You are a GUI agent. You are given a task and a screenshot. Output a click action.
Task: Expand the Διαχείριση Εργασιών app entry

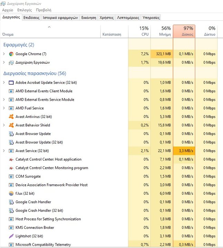(4, 62)
